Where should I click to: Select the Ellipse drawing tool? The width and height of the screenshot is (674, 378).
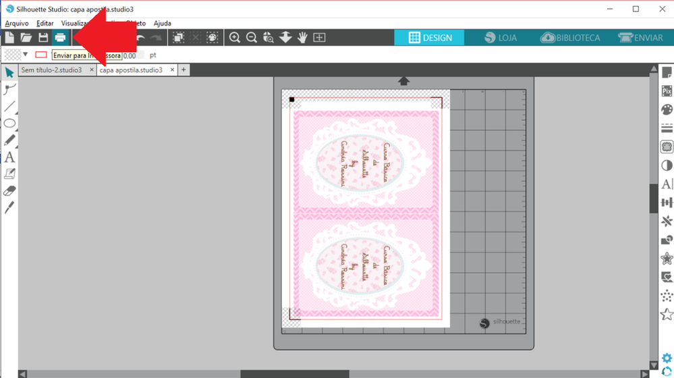pyautogui.click(x=9, y=124)
